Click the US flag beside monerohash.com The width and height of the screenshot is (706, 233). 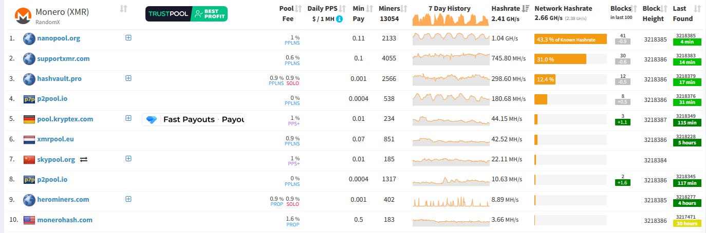pos(29,220)
